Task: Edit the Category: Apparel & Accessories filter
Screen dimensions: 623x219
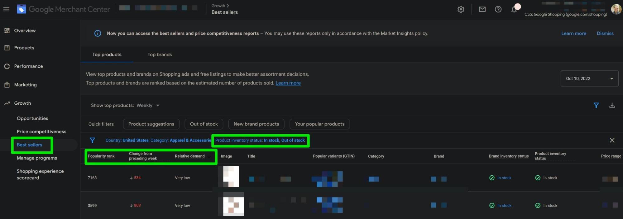Action: click(181, 140)
